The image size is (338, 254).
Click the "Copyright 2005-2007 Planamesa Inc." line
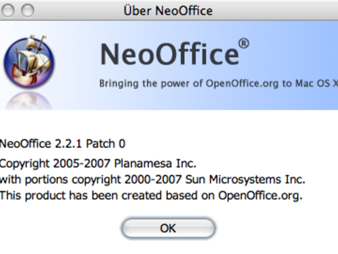click(x=97, y=164)
